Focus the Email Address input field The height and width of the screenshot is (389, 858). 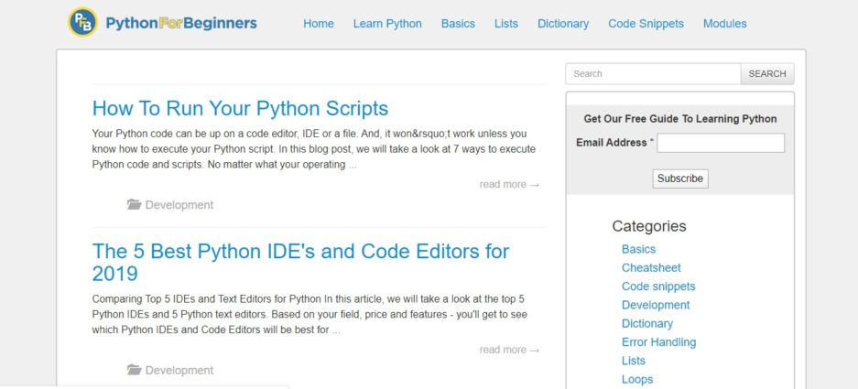point(721,143)
